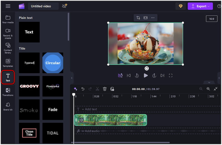Zoom in on the timeline

208,89
